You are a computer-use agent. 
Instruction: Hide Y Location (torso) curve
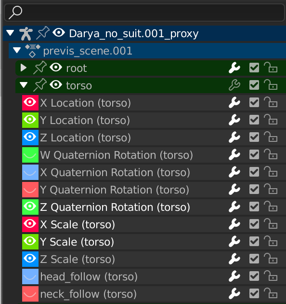click(30, 120)
